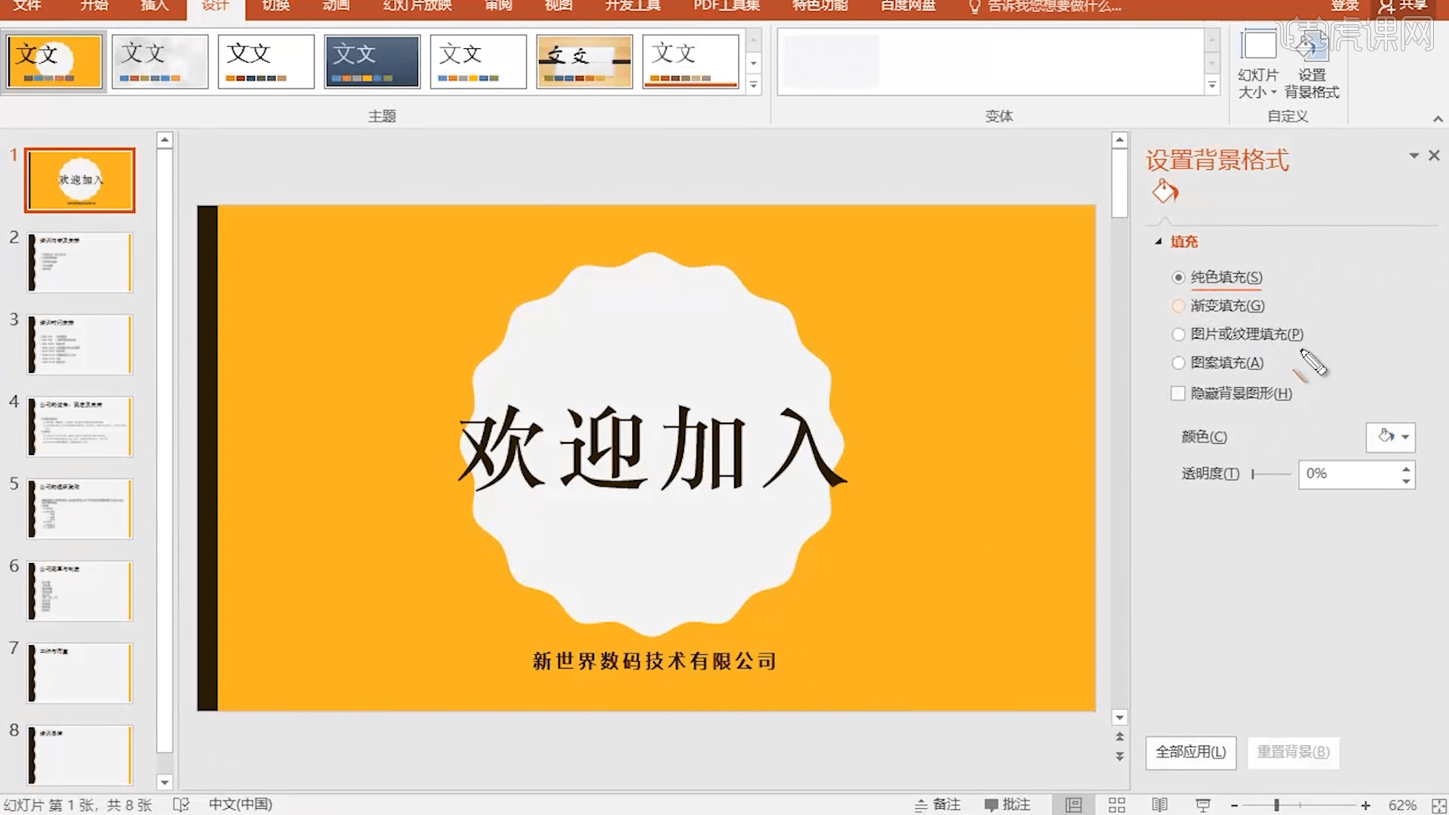Image resolution: width=1449 pixels, height=815 pixels.
Task: Select the 图片或纹理填充(P) radio button
Action: tap(1178, 334)
